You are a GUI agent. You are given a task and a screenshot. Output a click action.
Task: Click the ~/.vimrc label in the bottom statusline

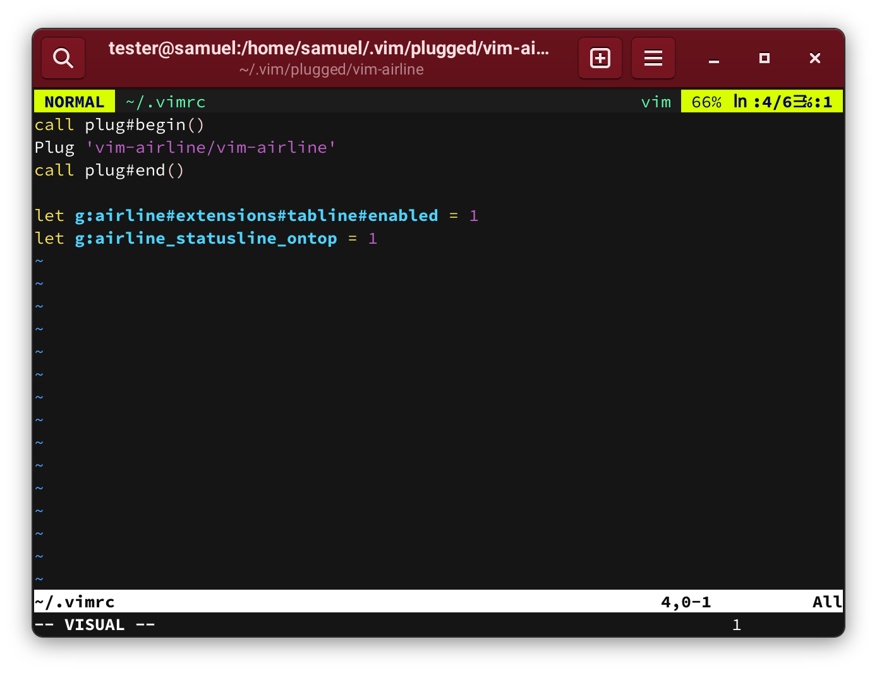[x=74, y=602]
